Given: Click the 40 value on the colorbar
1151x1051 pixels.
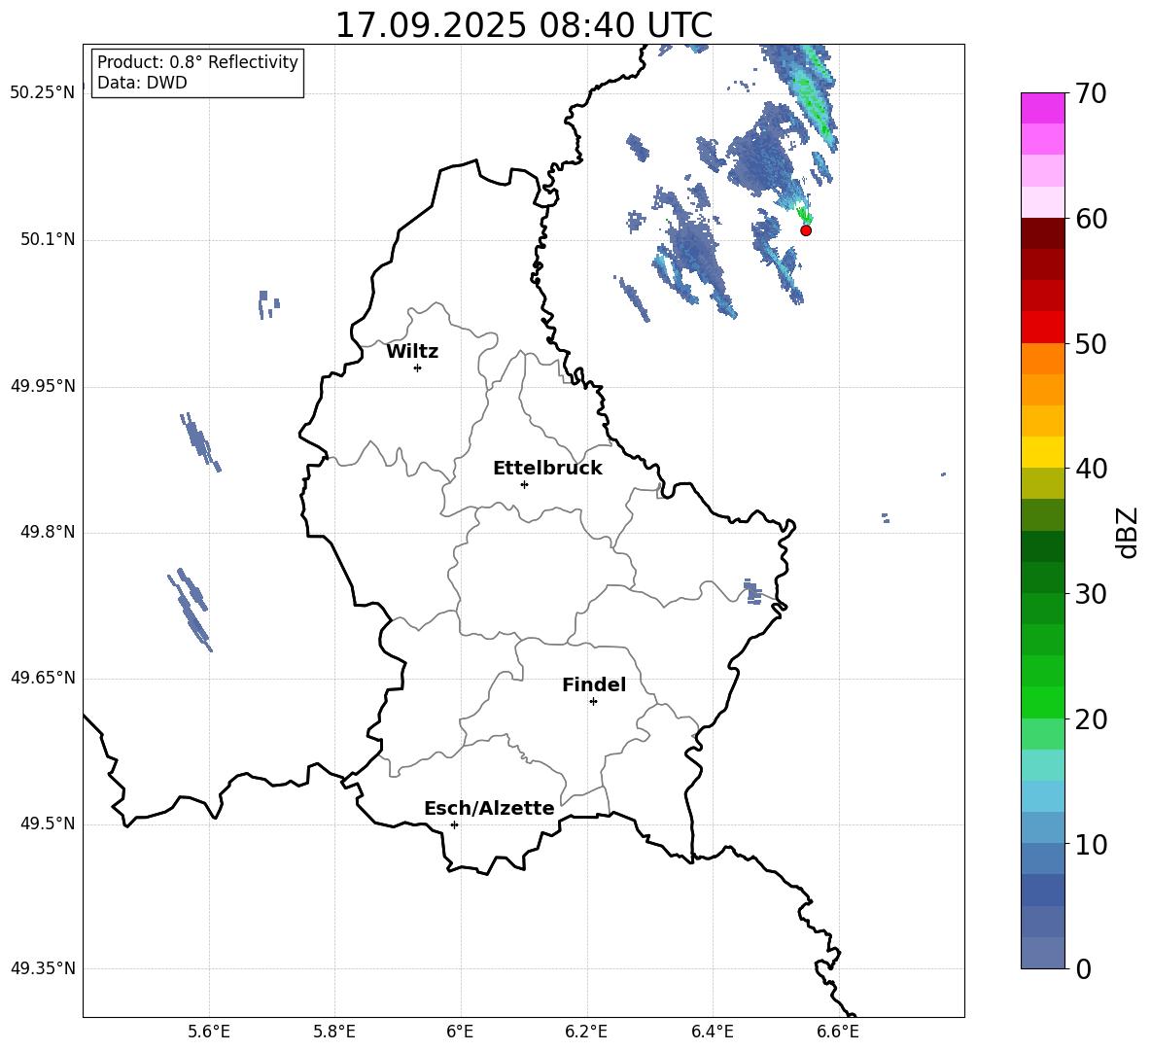Looking at the screenshot, I should (1091, 469).
